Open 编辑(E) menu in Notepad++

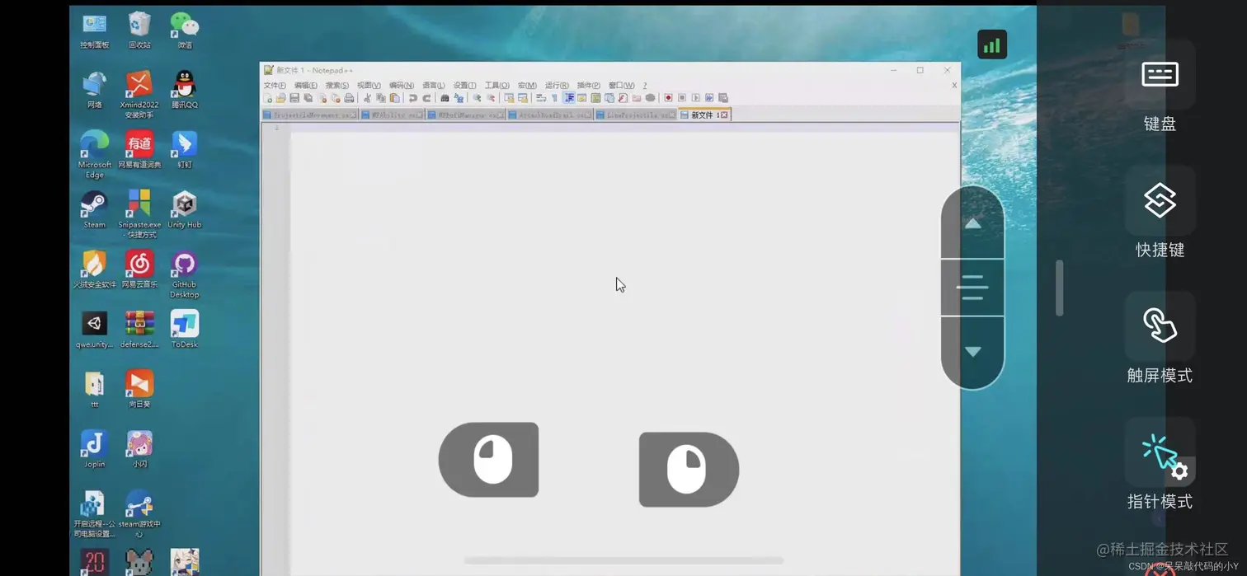306,86
